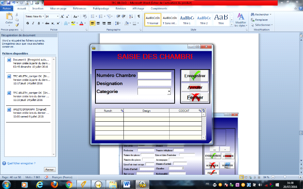The height and width of the screenshot is (189, 303).
Task: Switch to Mise en page tab
Action: [x=58, y=8]
